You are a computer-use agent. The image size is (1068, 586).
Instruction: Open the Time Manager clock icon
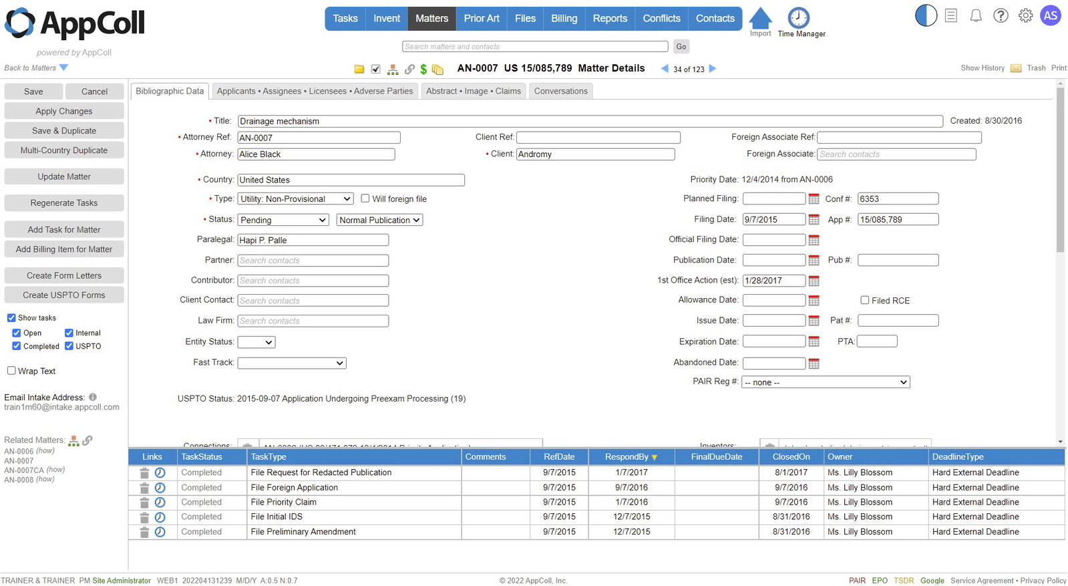click(798, 18)
